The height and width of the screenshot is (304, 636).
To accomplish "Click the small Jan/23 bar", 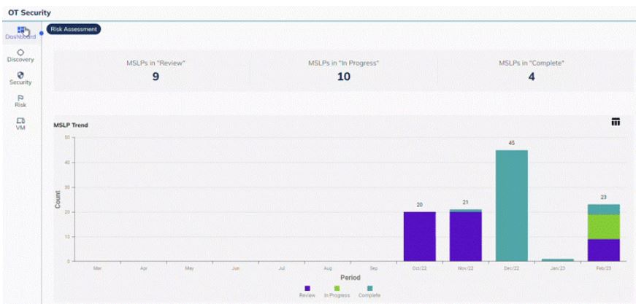I will pos(557,260).
